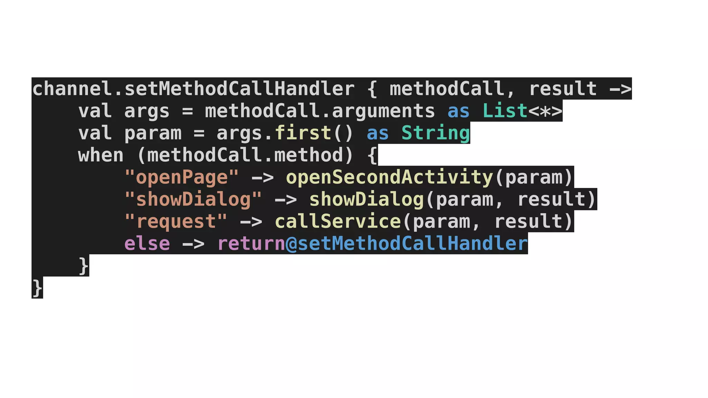Click the when keyword
The width and height of the screenshot is (708, 398).
tap(101, 155)
